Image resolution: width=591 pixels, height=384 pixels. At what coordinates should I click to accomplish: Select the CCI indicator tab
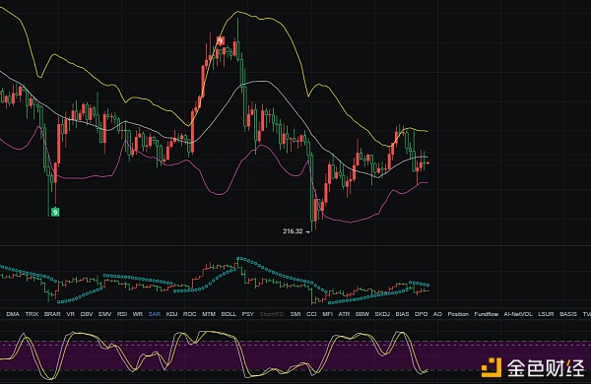[x=311, y=314]
